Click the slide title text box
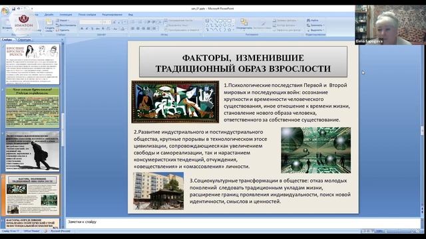The image size is (426, 239). pyautogui.click(x=243, y=62)
